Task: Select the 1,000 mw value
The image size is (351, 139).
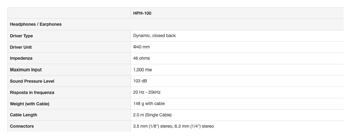Action: click(142, 70)
